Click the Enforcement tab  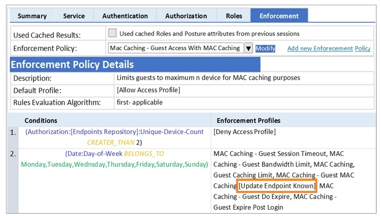pyautogui.click(x=279, y=16)
